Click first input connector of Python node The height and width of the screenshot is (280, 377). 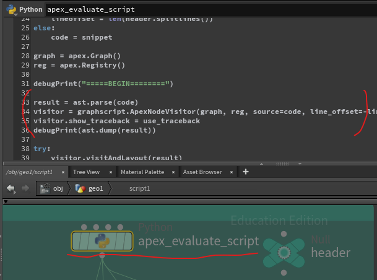click(84, 227)
